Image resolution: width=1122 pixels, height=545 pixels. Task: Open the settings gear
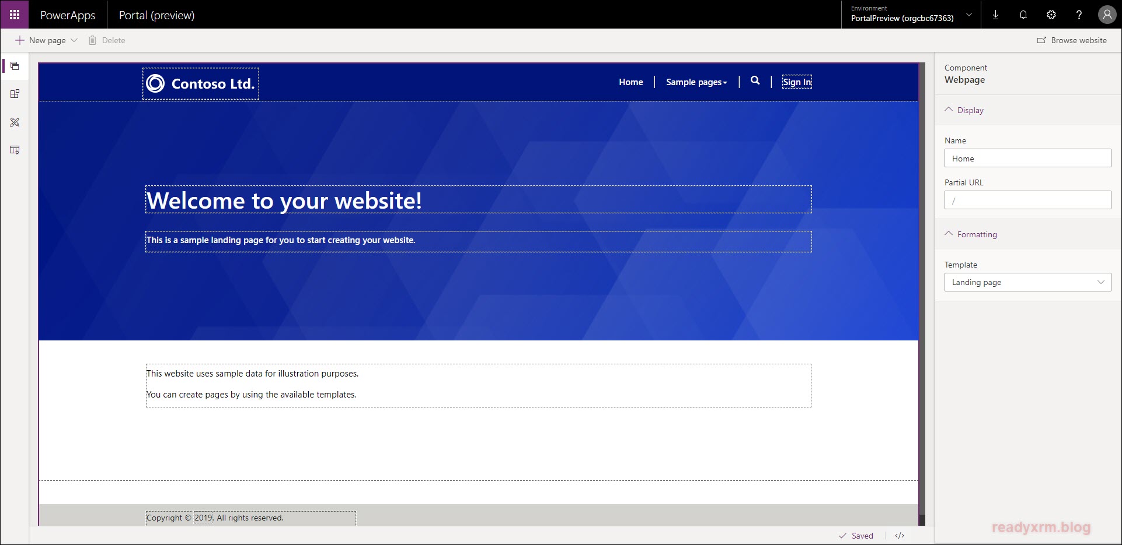tap(1051, 15)
